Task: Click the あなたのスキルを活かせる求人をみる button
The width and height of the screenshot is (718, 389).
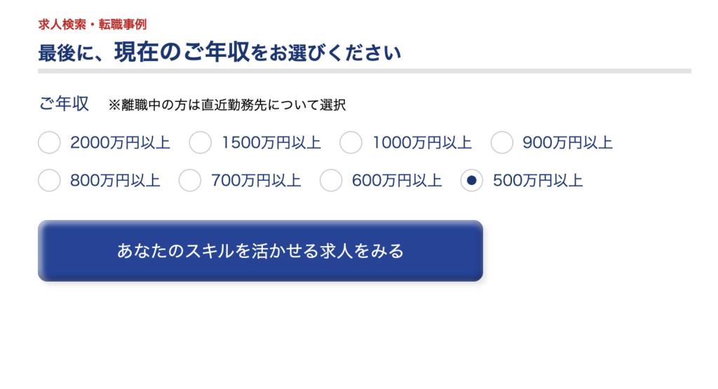Action: 261,251
